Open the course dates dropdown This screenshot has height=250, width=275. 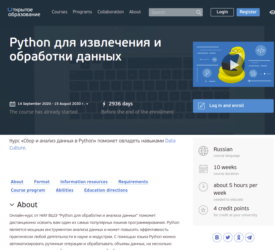(87, 104)
